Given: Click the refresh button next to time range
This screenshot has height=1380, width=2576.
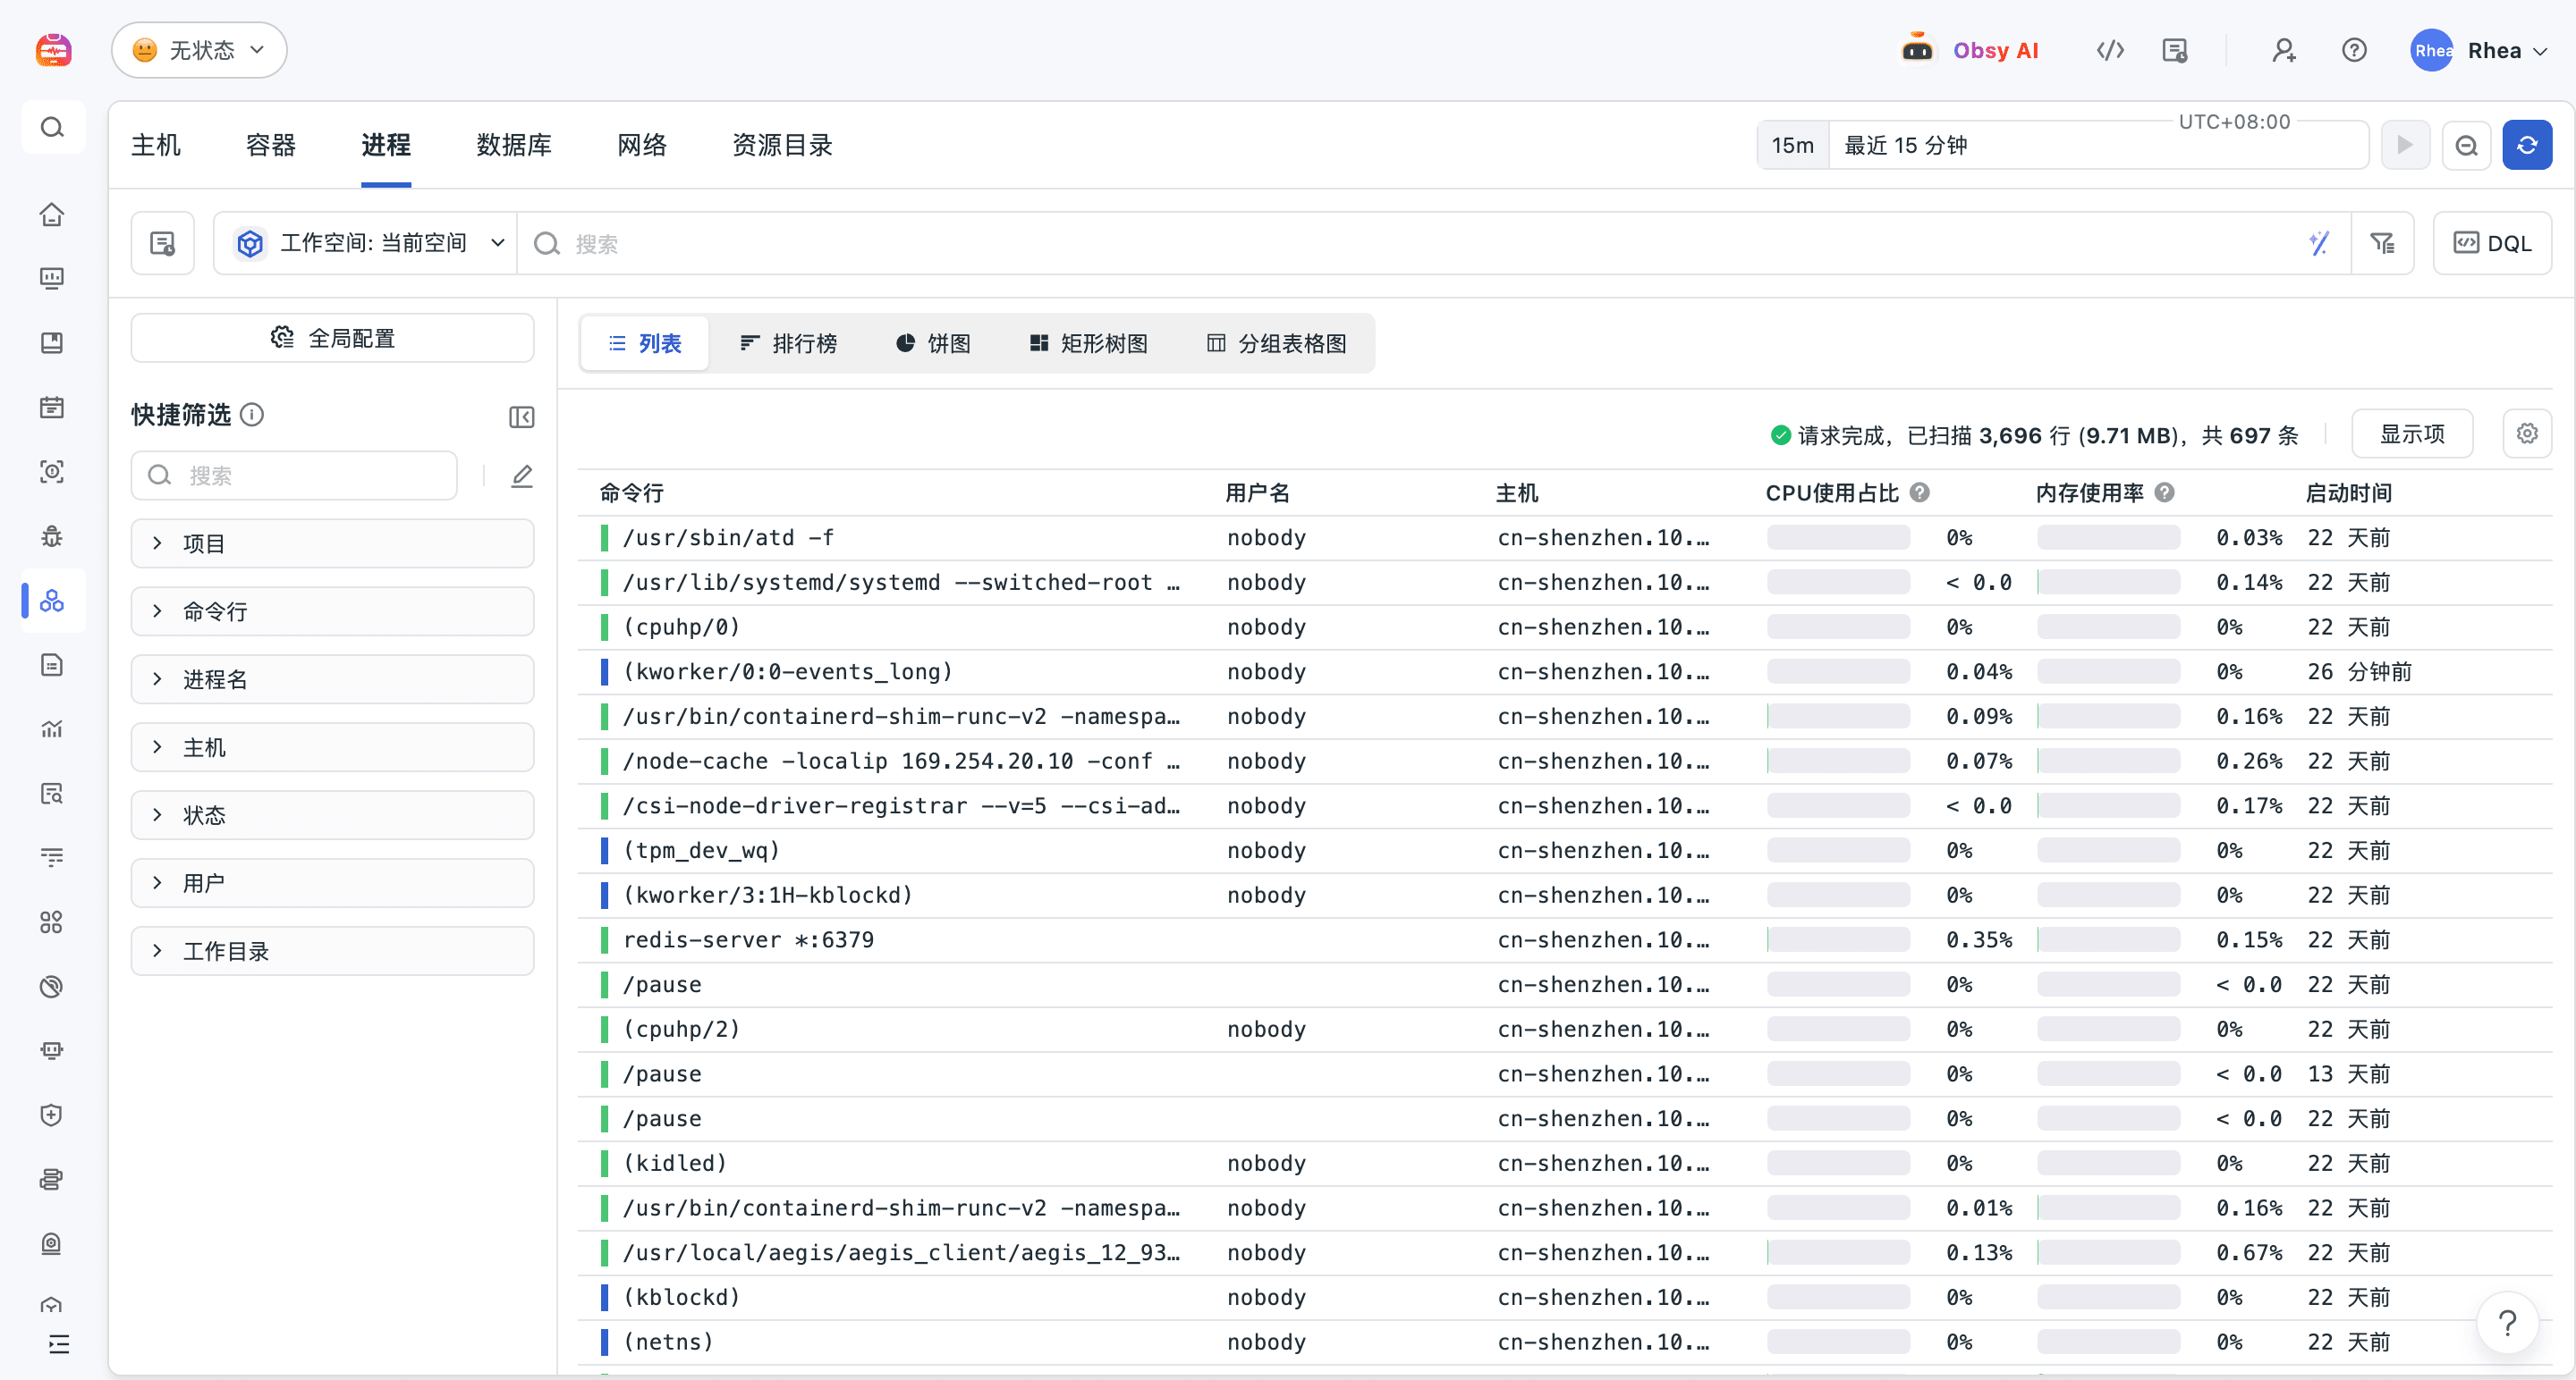Looking at the screenshot, I should click(2527, 145).
